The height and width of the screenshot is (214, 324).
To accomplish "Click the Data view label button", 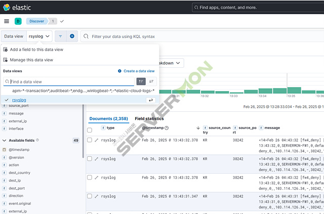I will tap(14, 36).
